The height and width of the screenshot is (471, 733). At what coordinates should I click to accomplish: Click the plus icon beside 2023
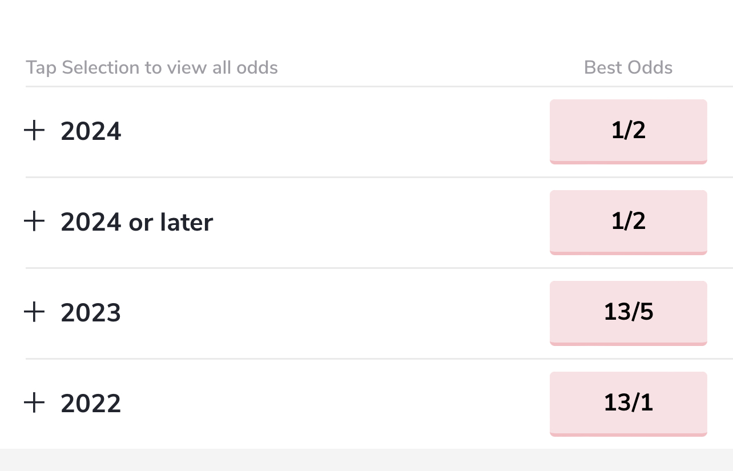tap(34, 312)
